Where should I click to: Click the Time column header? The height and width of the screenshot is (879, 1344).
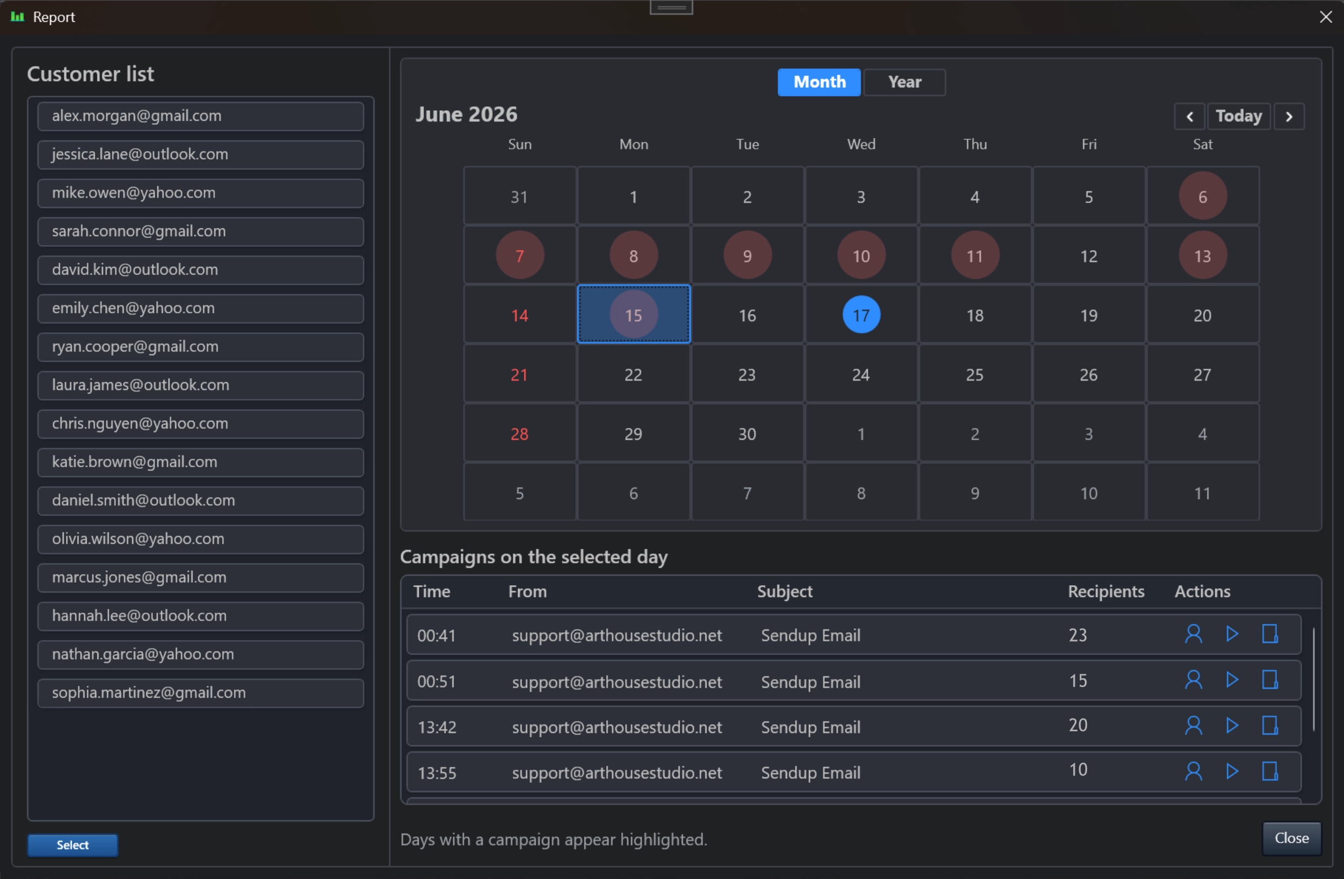point(432,591)
